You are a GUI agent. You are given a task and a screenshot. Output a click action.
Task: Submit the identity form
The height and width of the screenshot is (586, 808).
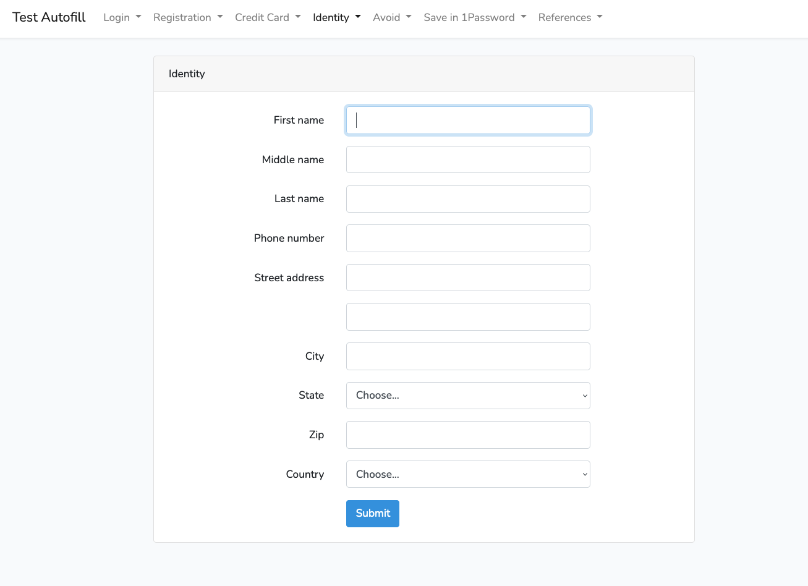pyautogui.click(x=373, y=514)
